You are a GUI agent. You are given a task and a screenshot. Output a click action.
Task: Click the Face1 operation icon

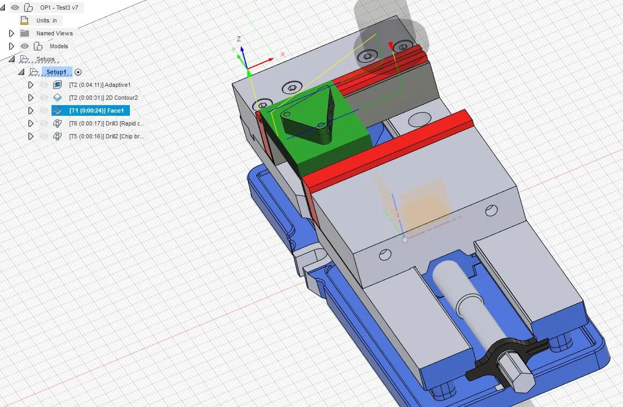57,110
